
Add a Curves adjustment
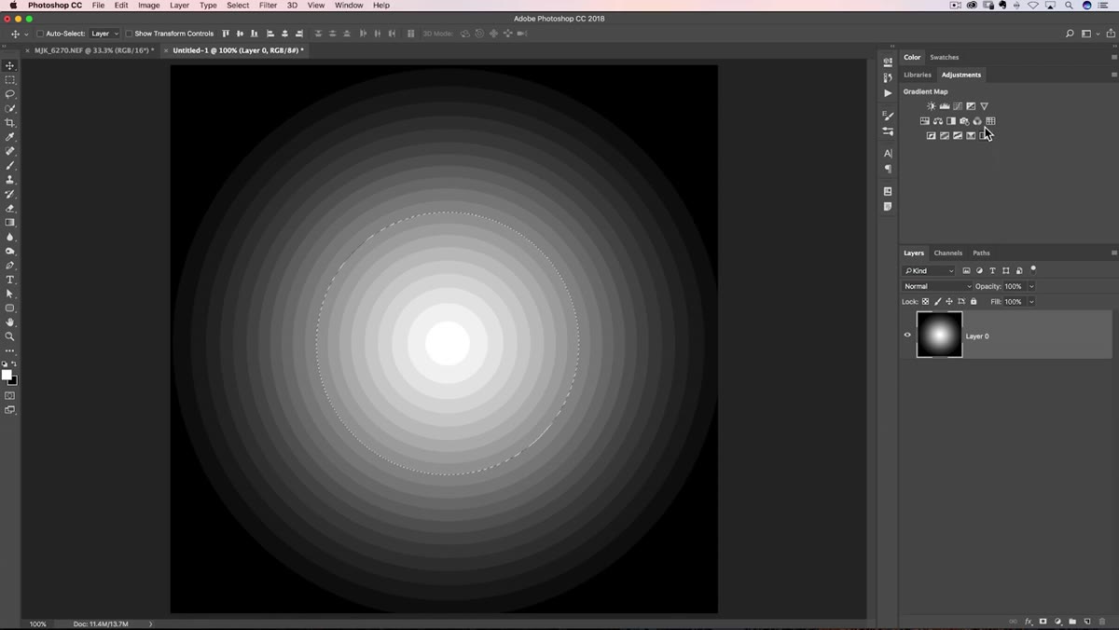(x=958, y=106)
